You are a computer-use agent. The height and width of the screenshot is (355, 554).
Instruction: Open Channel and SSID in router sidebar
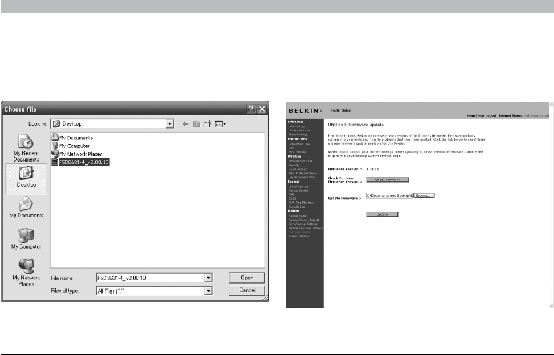tap(300, 161)
